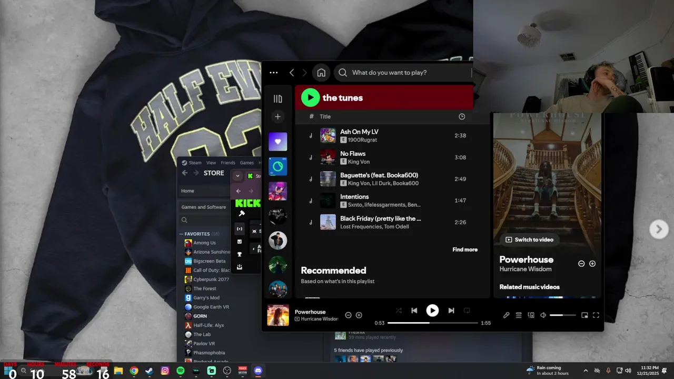This screenshot has width=674, height=379.
Task: Click the plus add icon beside Powerhouse panel title
Action: (x=592, y=264)
